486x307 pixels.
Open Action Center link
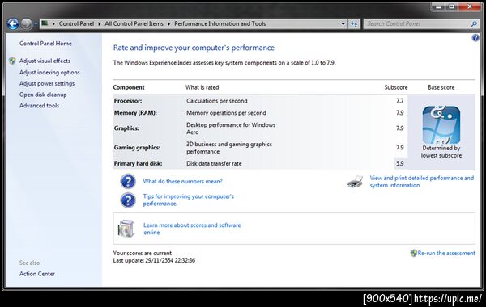pyautogui.click(x=37, y=274)
